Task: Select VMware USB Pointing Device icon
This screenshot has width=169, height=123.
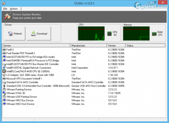Action: point(4,97)
